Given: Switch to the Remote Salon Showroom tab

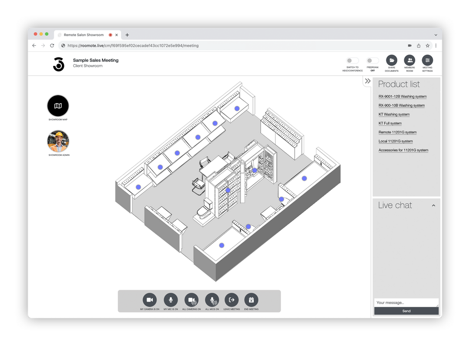Looking at the screenshot, I should (84, 35).
